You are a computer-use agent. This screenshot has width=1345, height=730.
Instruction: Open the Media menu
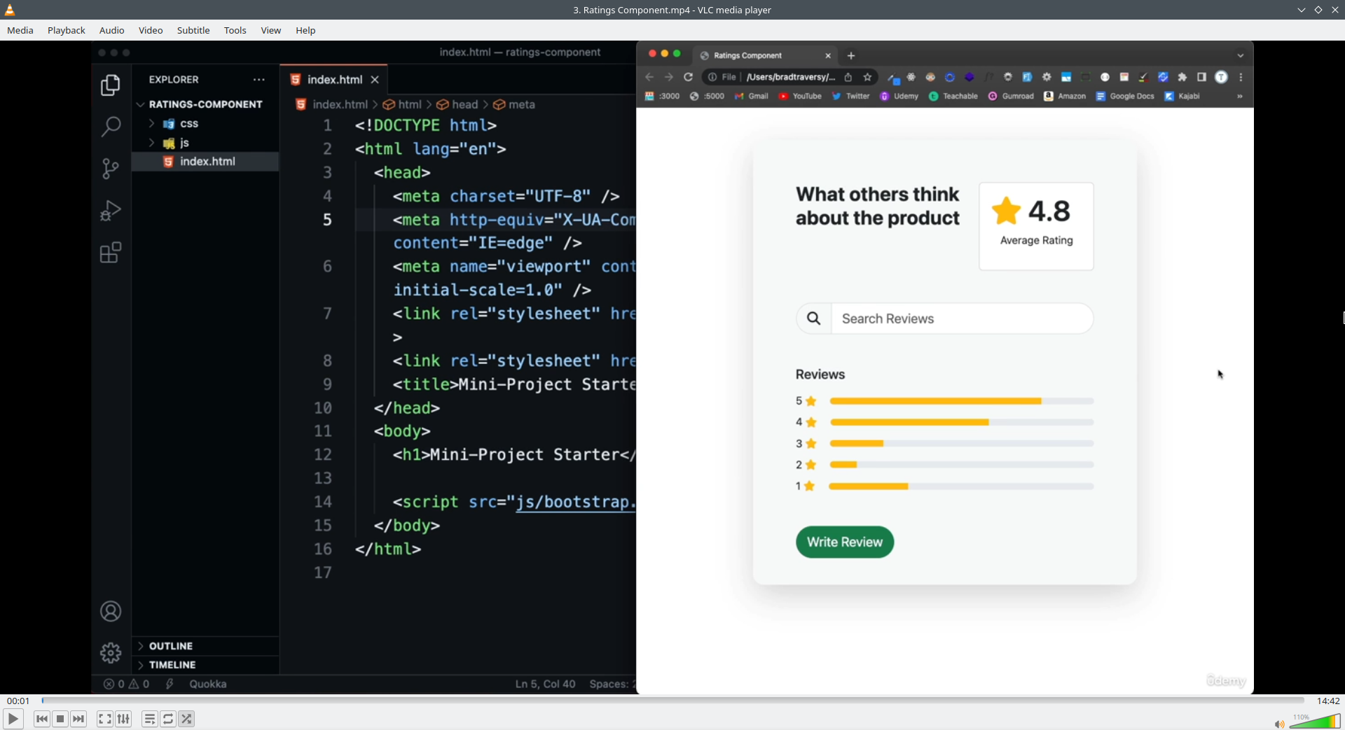coord(20,30)
